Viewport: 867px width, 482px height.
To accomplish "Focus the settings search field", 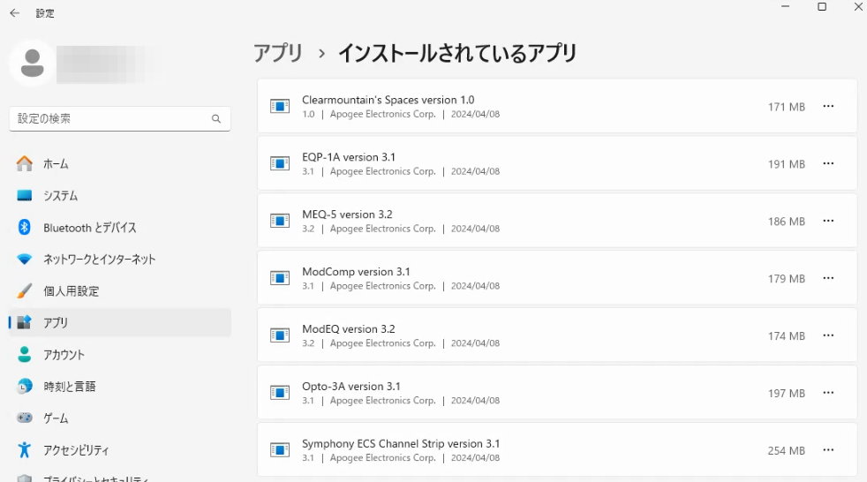I will point(120,119).
